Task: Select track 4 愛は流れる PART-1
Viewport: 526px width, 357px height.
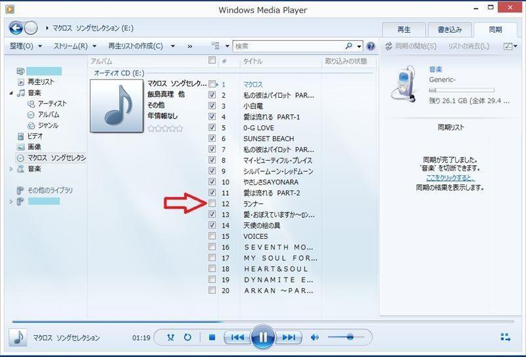Action: (272, 117)
